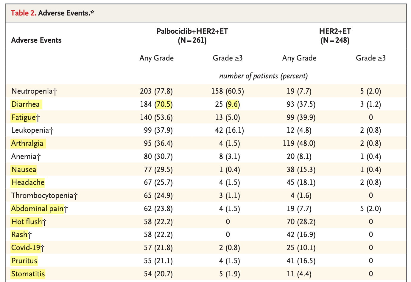Select the Anemia value '80 (30.7)'
The height and width of the screenshot is (282, 411).
coord(158,157)
